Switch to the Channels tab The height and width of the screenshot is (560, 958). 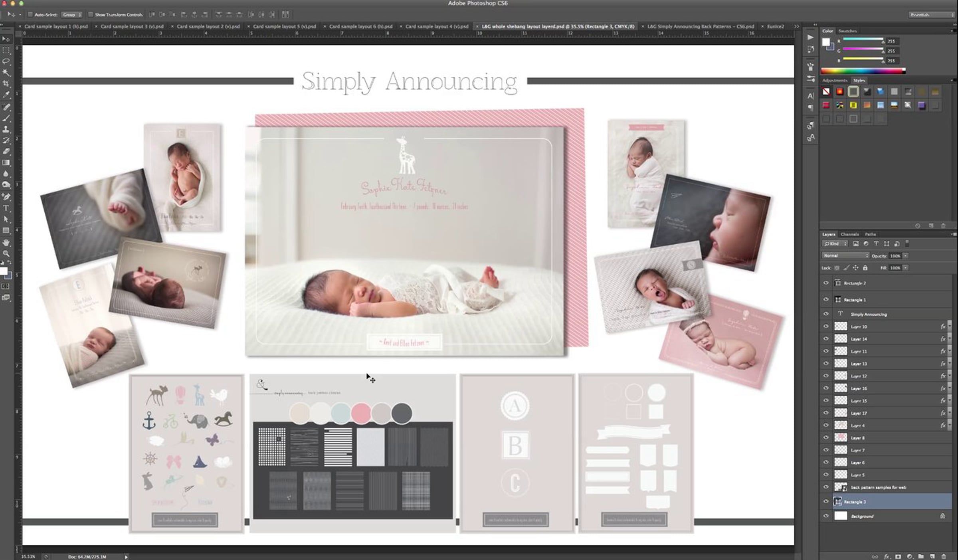coord(849,234)
